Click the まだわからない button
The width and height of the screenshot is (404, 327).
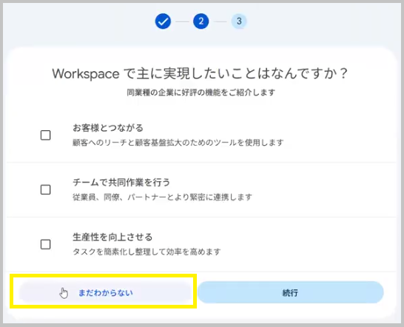[106, 292]
